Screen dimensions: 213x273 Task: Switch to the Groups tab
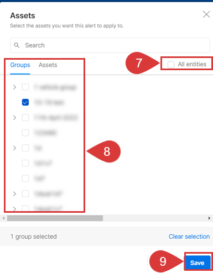(20, 65)
